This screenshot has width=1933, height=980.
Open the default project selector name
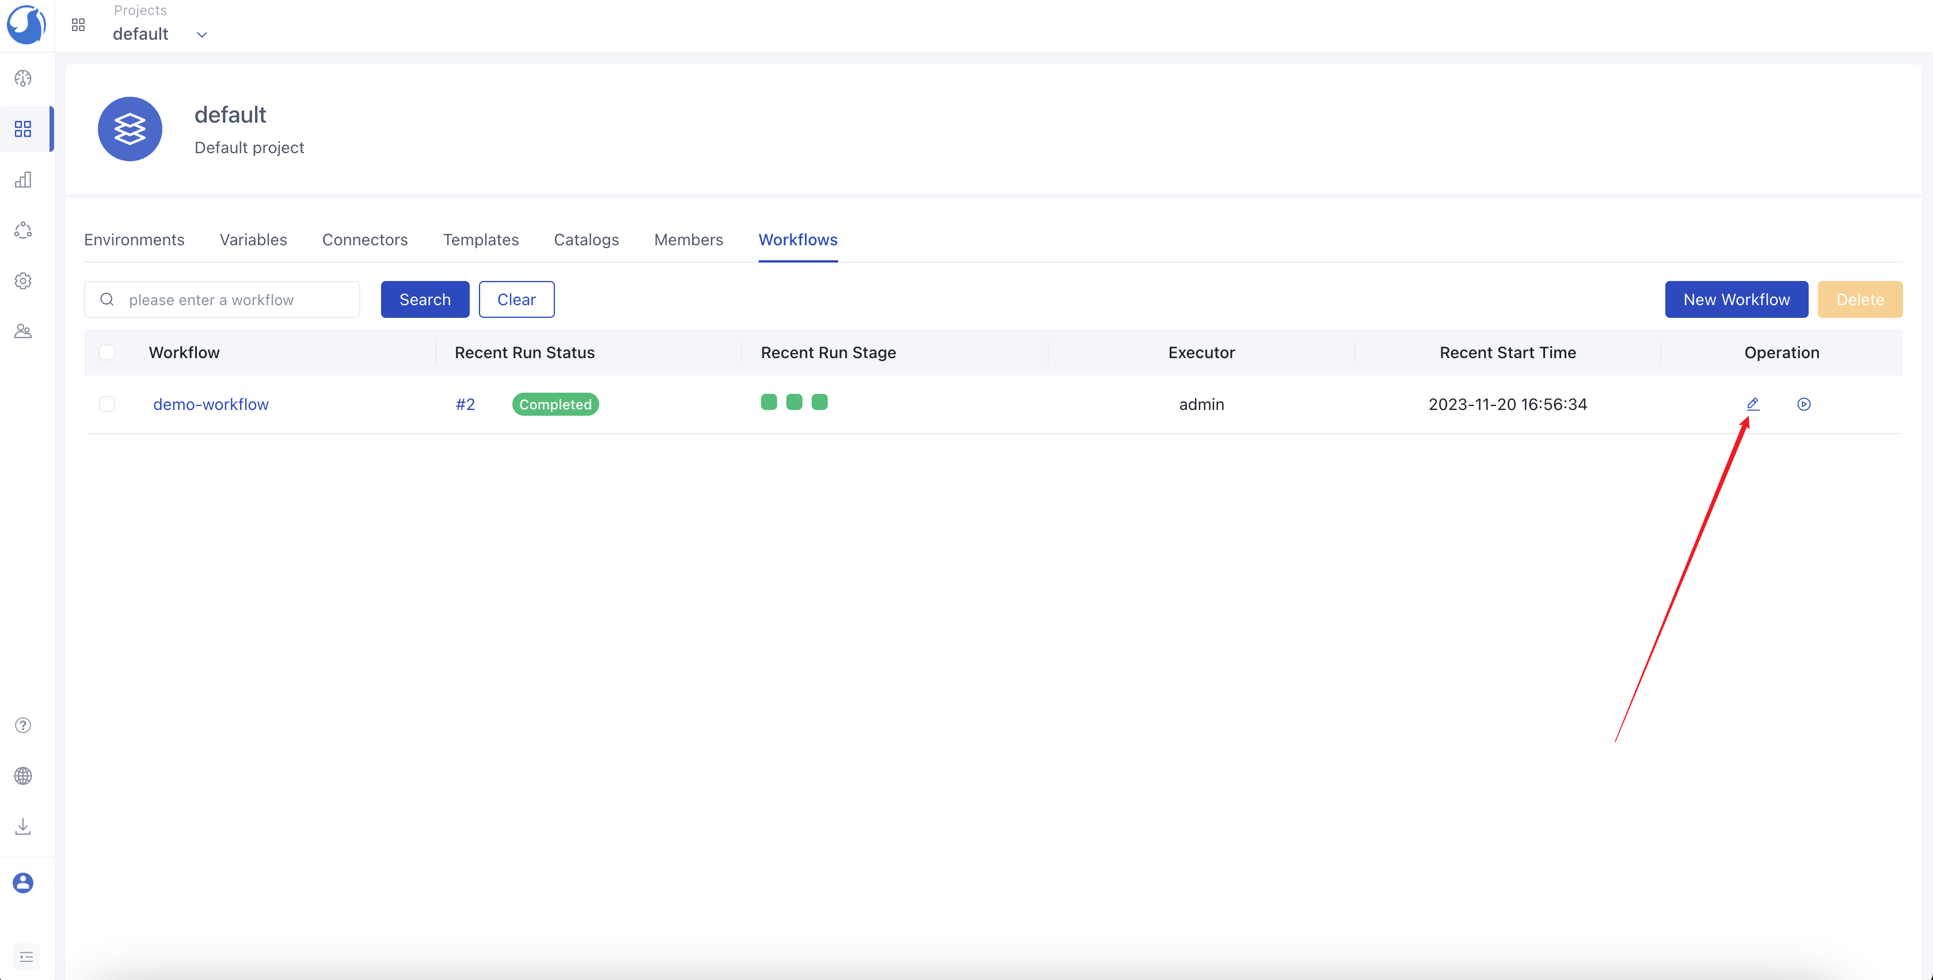140,34
